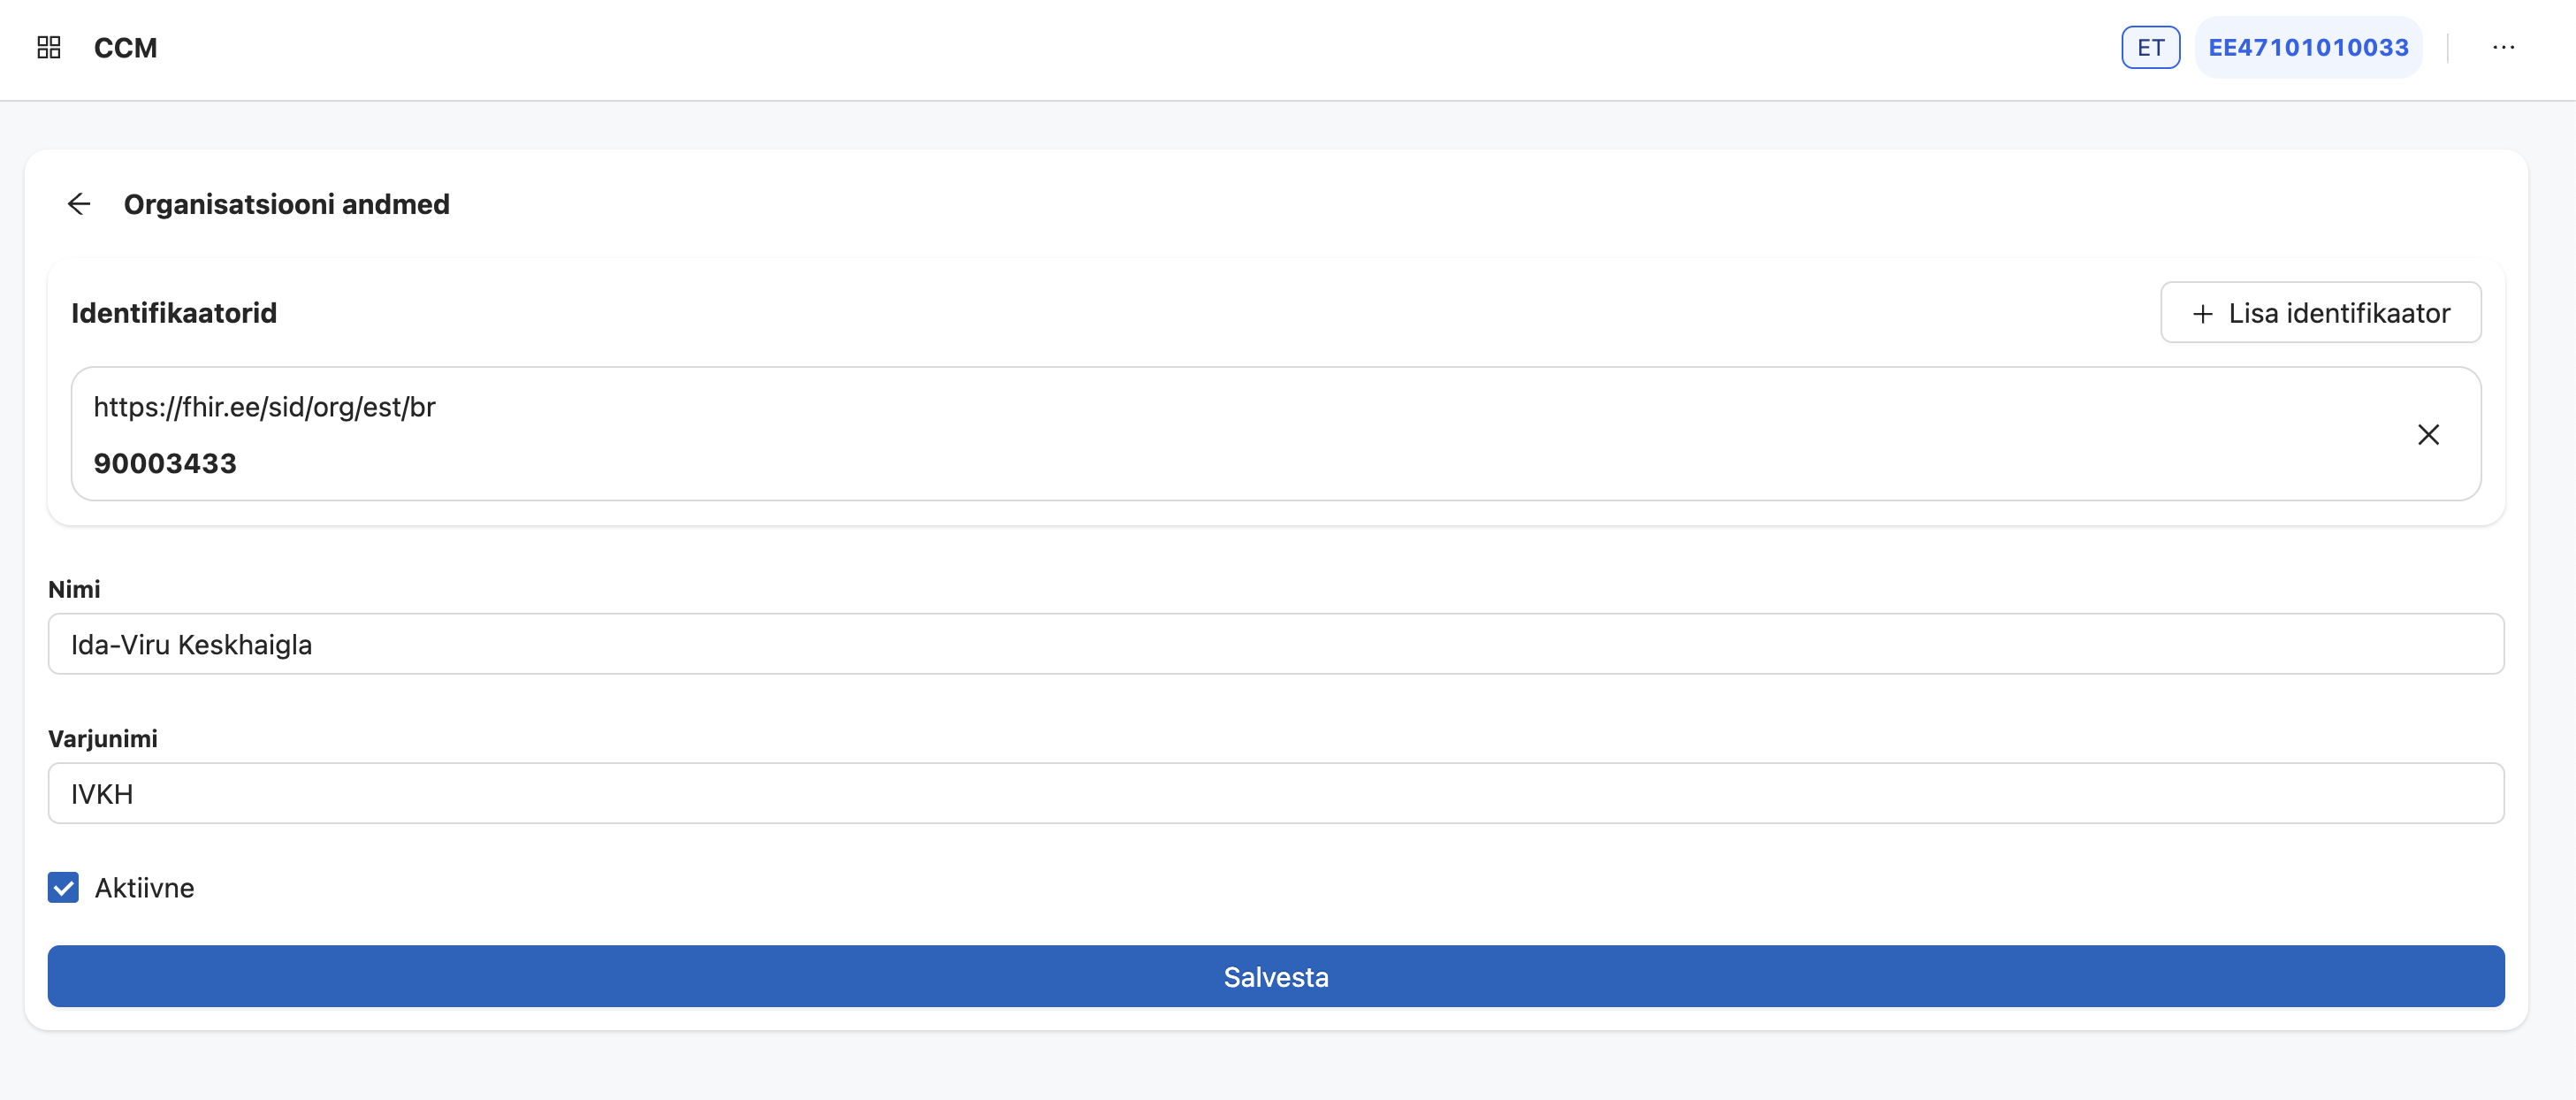Open the three-dot overflow menu in the header
The height and width of the screenshot is (1100, 2576).
pos(2504,47)
